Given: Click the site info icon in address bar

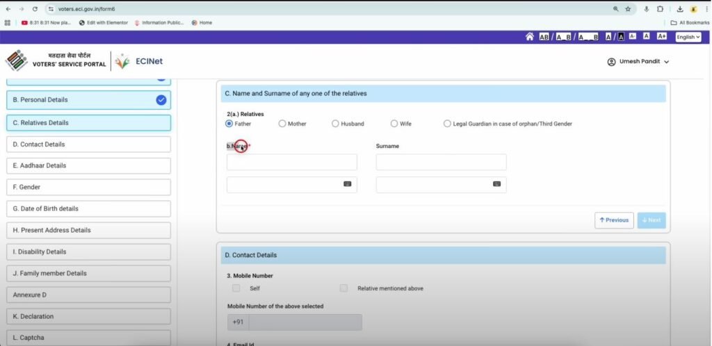Looking at the screenshot, I should pos(51,9).
